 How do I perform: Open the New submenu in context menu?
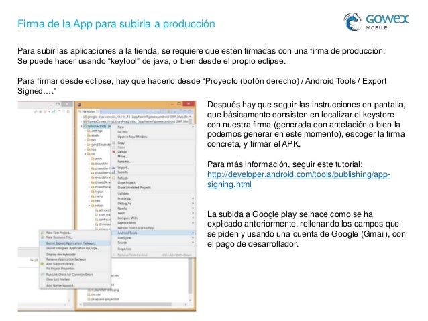153,127
